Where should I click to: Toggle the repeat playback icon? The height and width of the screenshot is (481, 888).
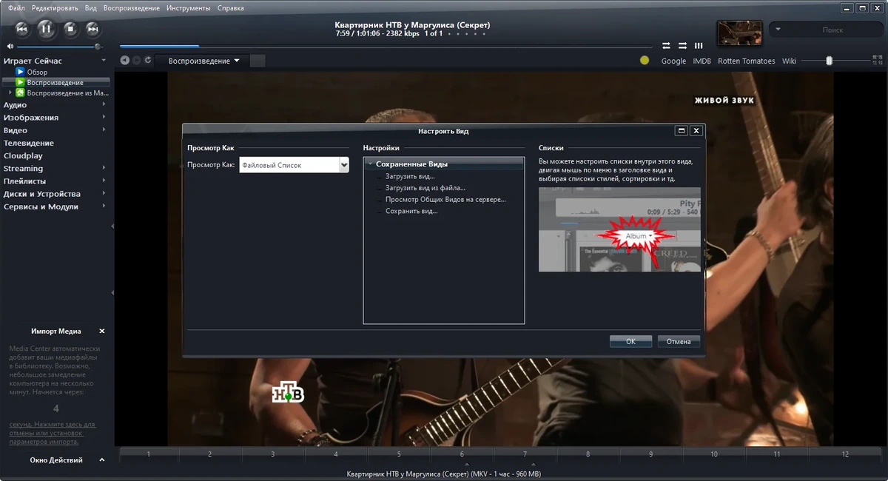pyautogui.click(x=666, y=45)
